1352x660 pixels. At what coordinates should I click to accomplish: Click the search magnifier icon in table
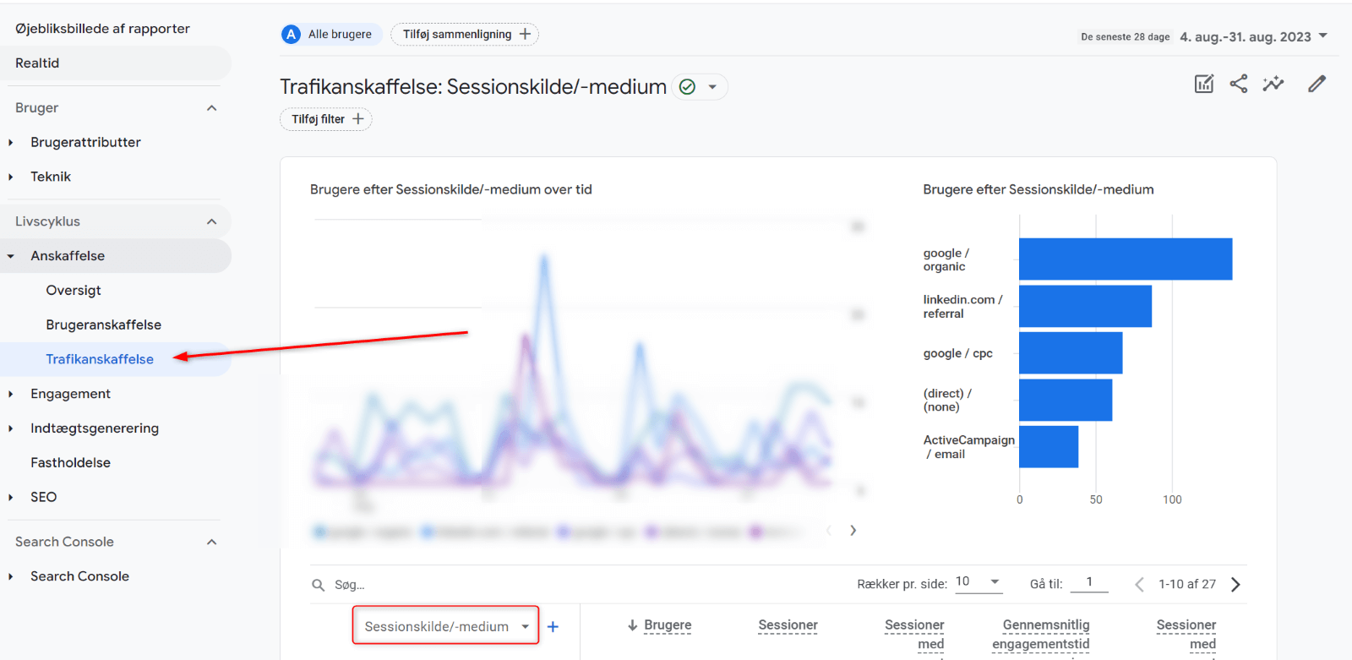[x=319, y=585]
